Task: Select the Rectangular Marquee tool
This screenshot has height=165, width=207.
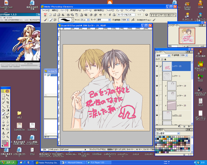Action: coord(3,95)
